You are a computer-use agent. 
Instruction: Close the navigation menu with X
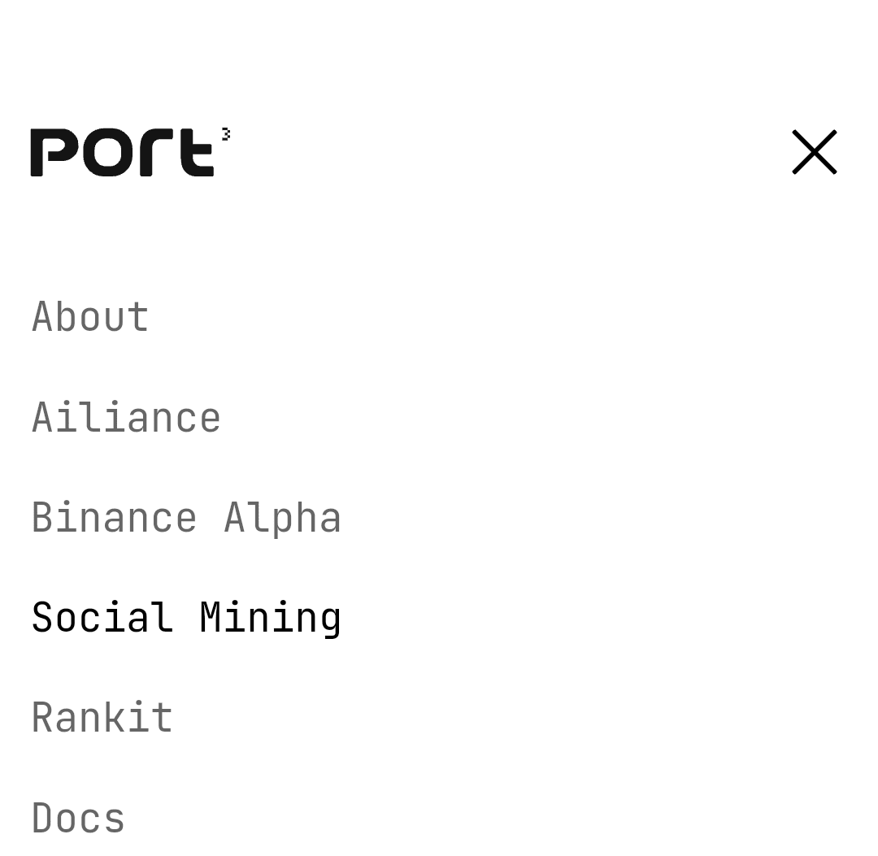[814, 152]
